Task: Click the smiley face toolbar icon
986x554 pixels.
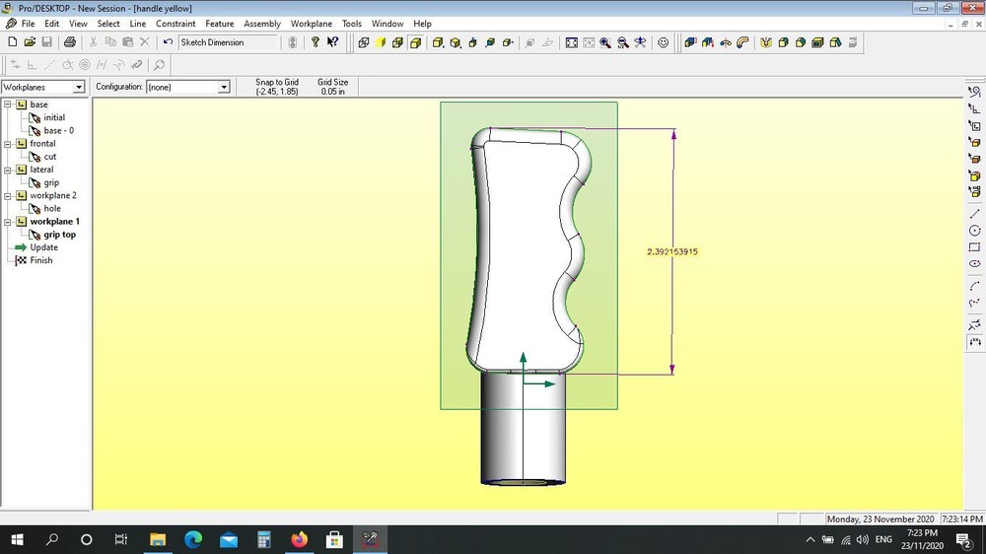Action: point(663,42)
